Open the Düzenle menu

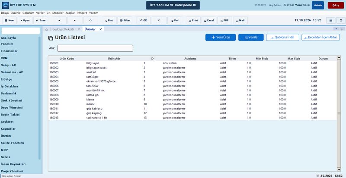click(x=16, y=13)
